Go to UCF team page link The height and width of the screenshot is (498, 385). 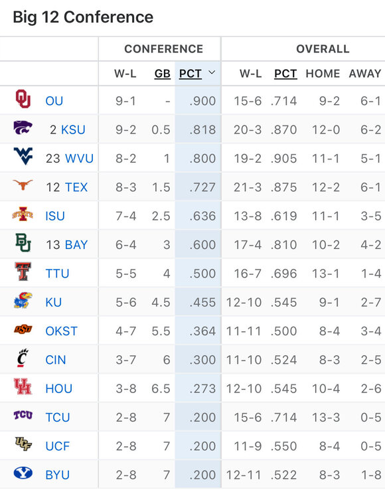58,446
